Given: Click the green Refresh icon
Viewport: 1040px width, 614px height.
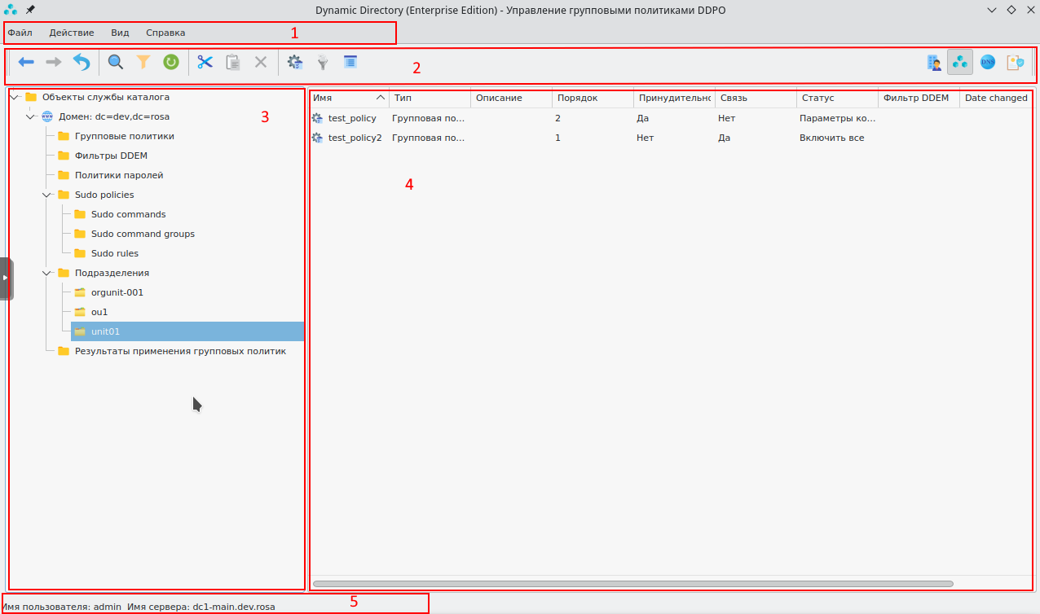Looking at the screenshot, I should [171, 62].
